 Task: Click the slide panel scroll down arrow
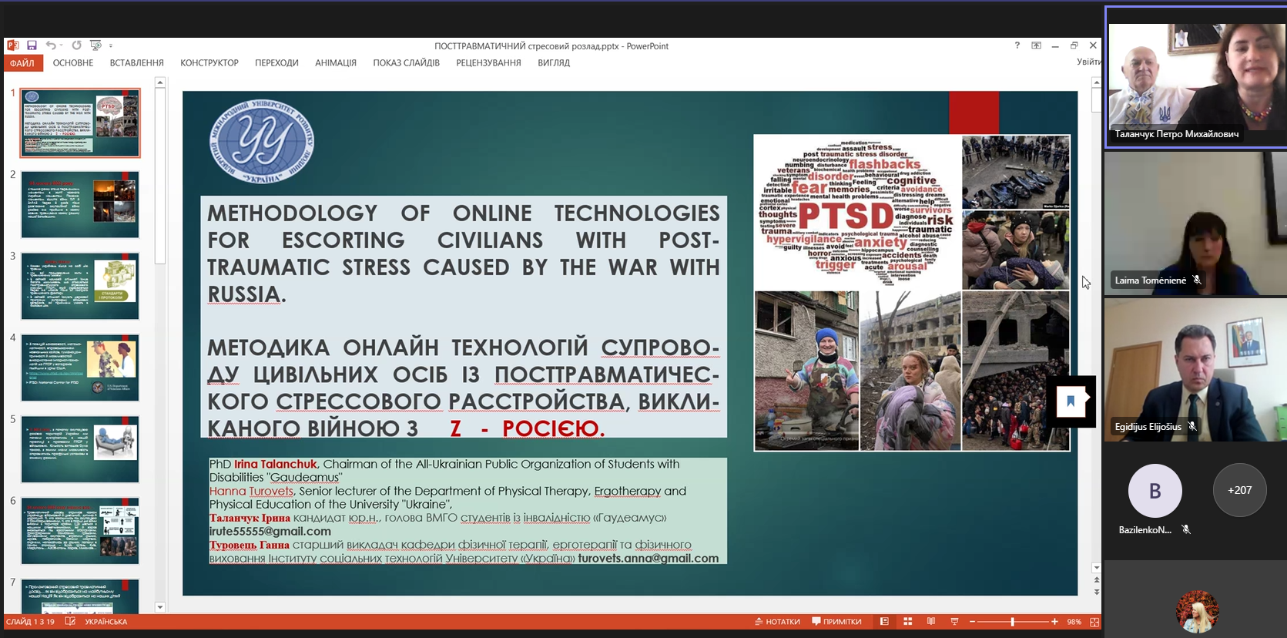(160, 607)
